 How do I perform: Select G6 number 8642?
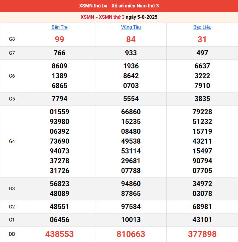[x=131, y=76]
